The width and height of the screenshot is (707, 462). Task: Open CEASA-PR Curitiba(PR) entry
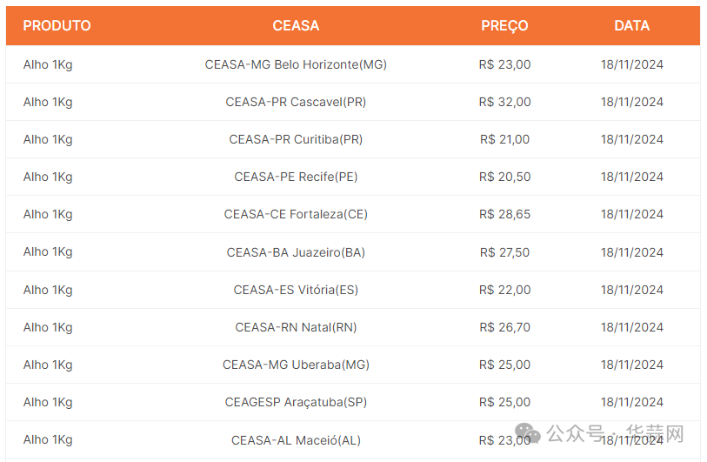coord(296,139)
